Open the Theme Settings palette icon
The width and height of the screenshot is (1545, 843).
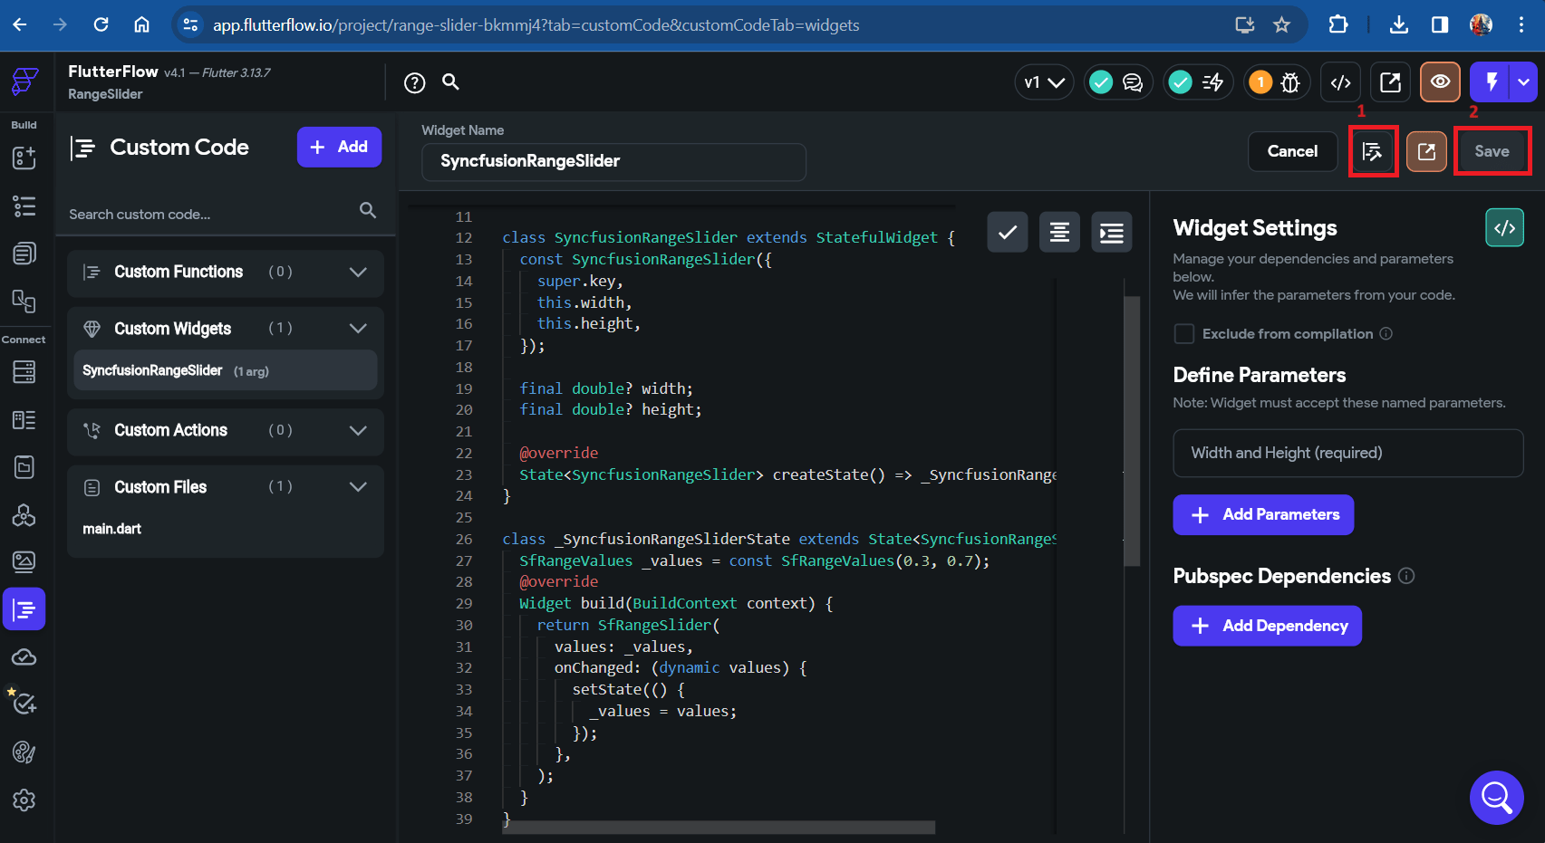24,752
